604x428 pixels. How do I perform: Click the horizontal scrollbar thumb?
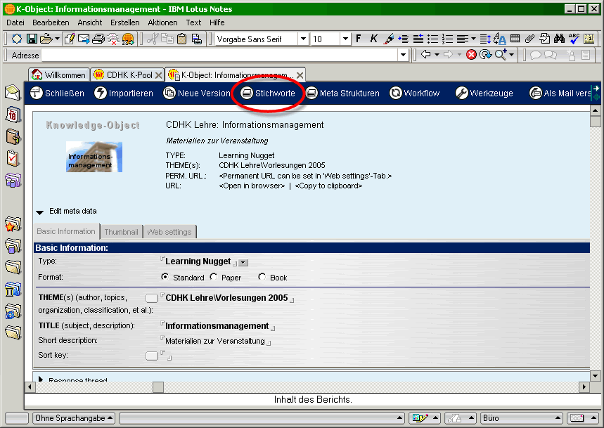point(158,387)
